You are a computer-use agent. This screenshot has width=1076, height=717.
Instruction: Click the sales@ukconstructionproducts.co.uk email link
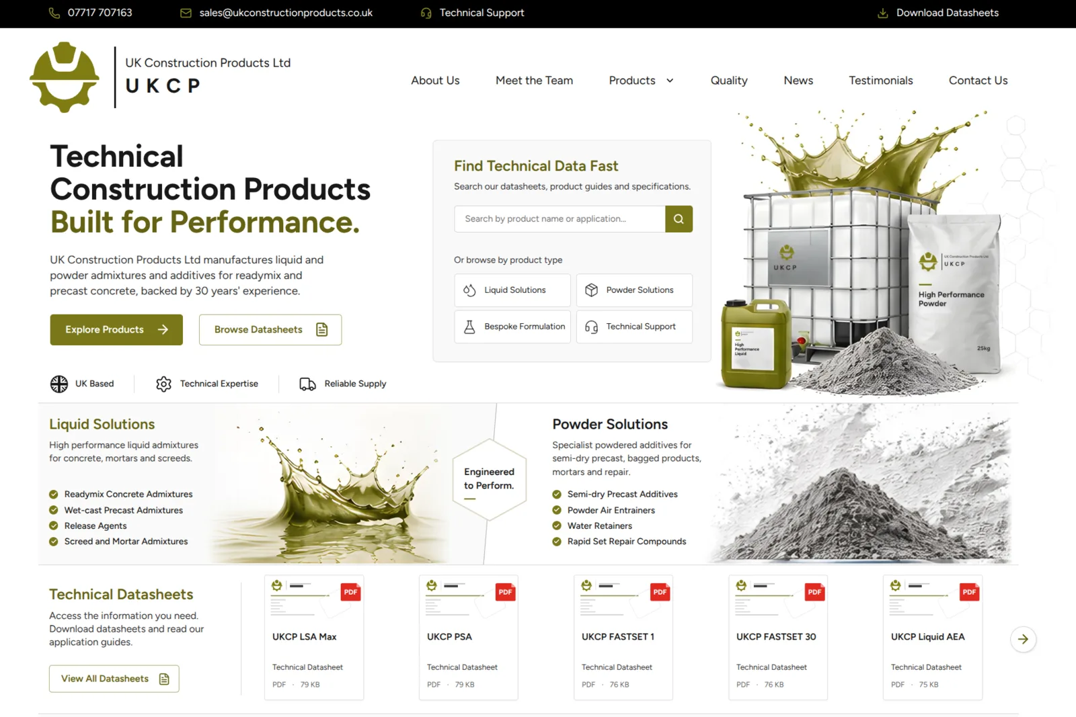pos(285,13)
